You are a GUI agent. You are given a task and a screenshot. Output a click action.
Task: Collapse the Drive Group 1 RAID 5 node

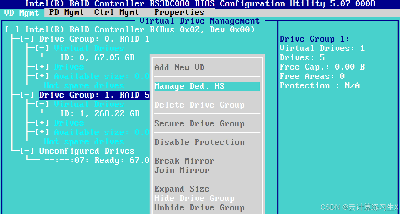coord(27,95)
